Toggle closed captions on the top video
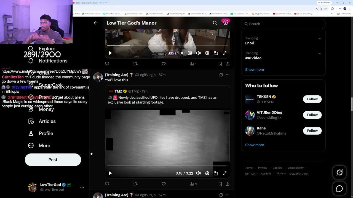The image size is (353, 198). click(x=190, y=53)
